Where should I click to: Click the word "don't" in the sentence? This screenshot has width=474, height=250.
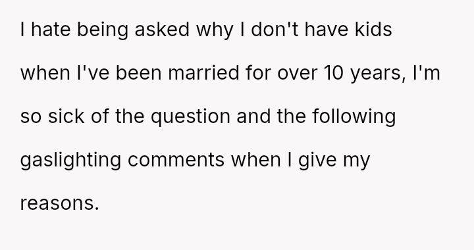pos(275,30)
